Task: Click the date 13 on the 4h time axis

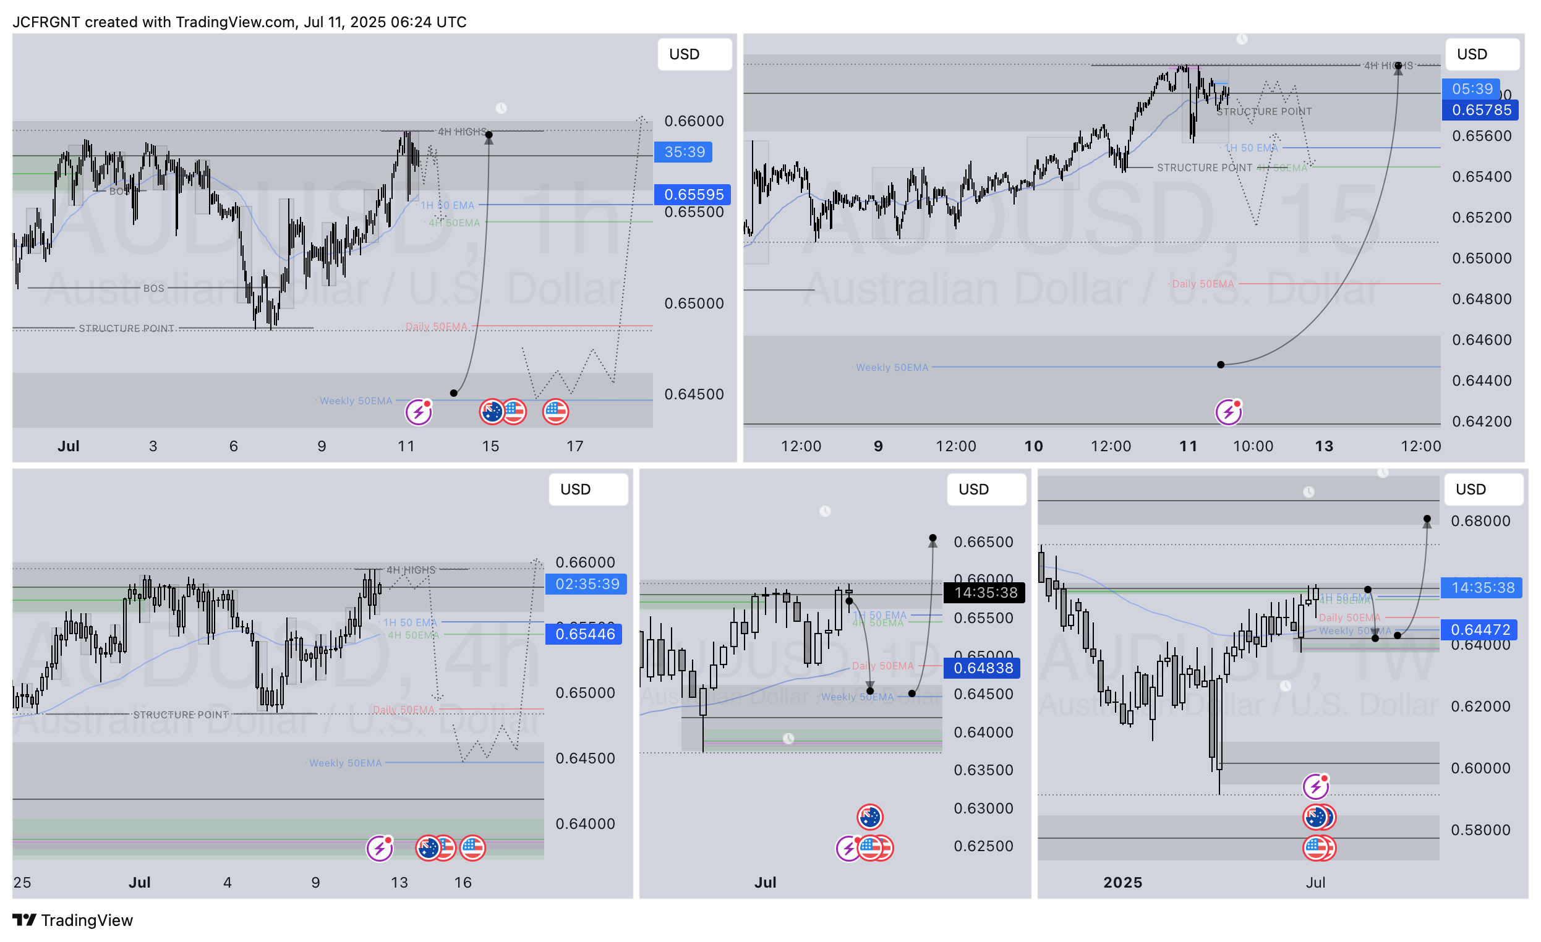Action: (399, 883)
